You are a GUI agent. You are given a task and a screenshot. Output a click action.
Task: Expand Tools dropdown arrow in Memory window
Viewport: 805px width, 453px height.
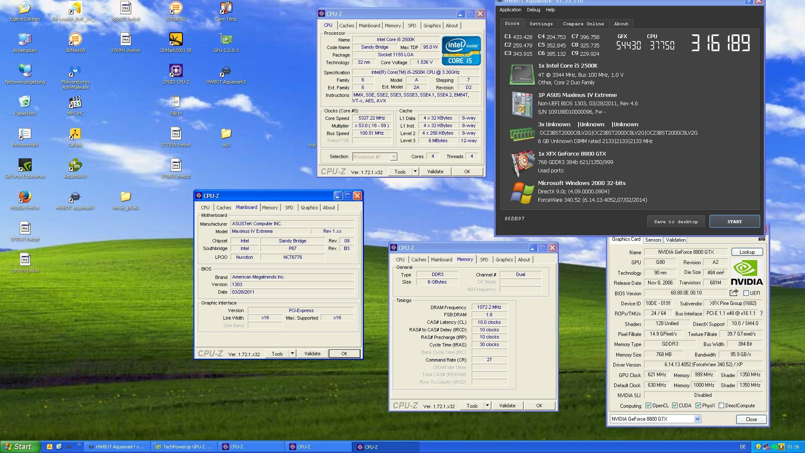487,406
